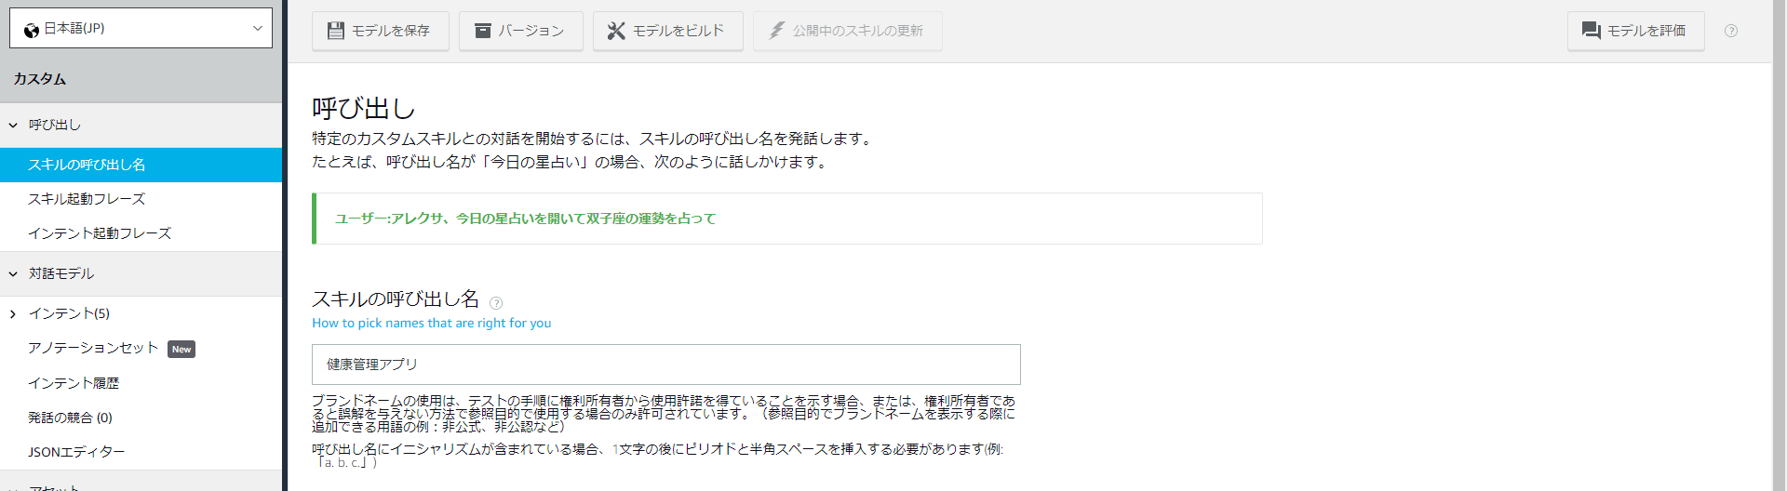The width and height of the screenshot is (1787, 491).
Task: Click the モデルをビルド button
Action: 667,31
